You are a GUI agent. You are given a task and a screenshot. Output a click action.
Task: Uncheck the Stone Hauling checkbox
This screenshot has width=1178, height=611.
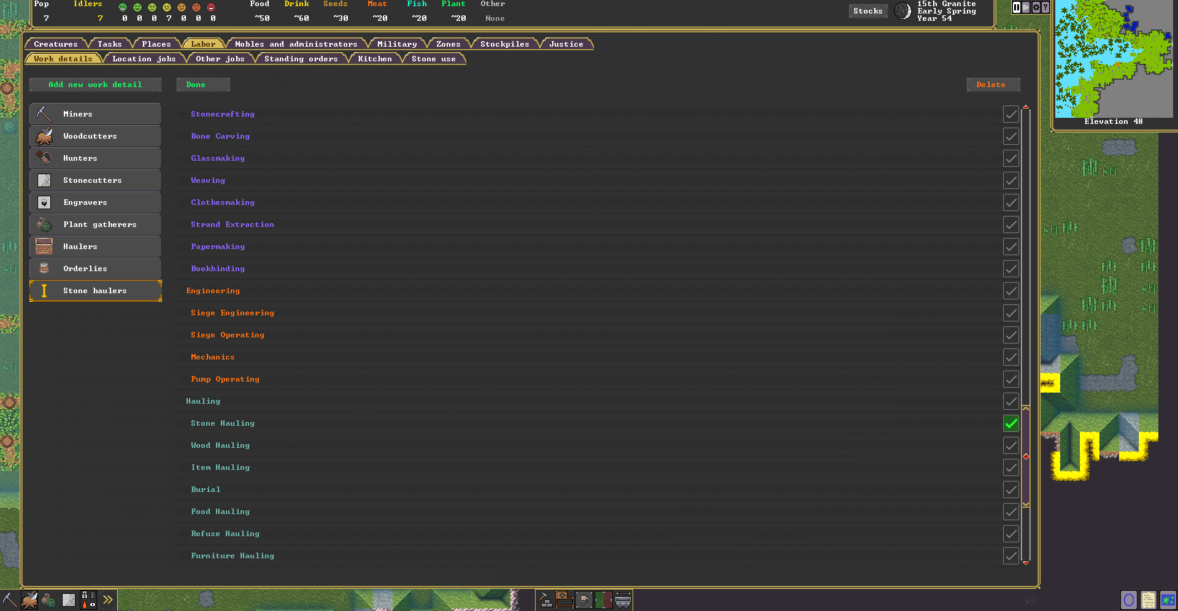(x=1011, y=423)
